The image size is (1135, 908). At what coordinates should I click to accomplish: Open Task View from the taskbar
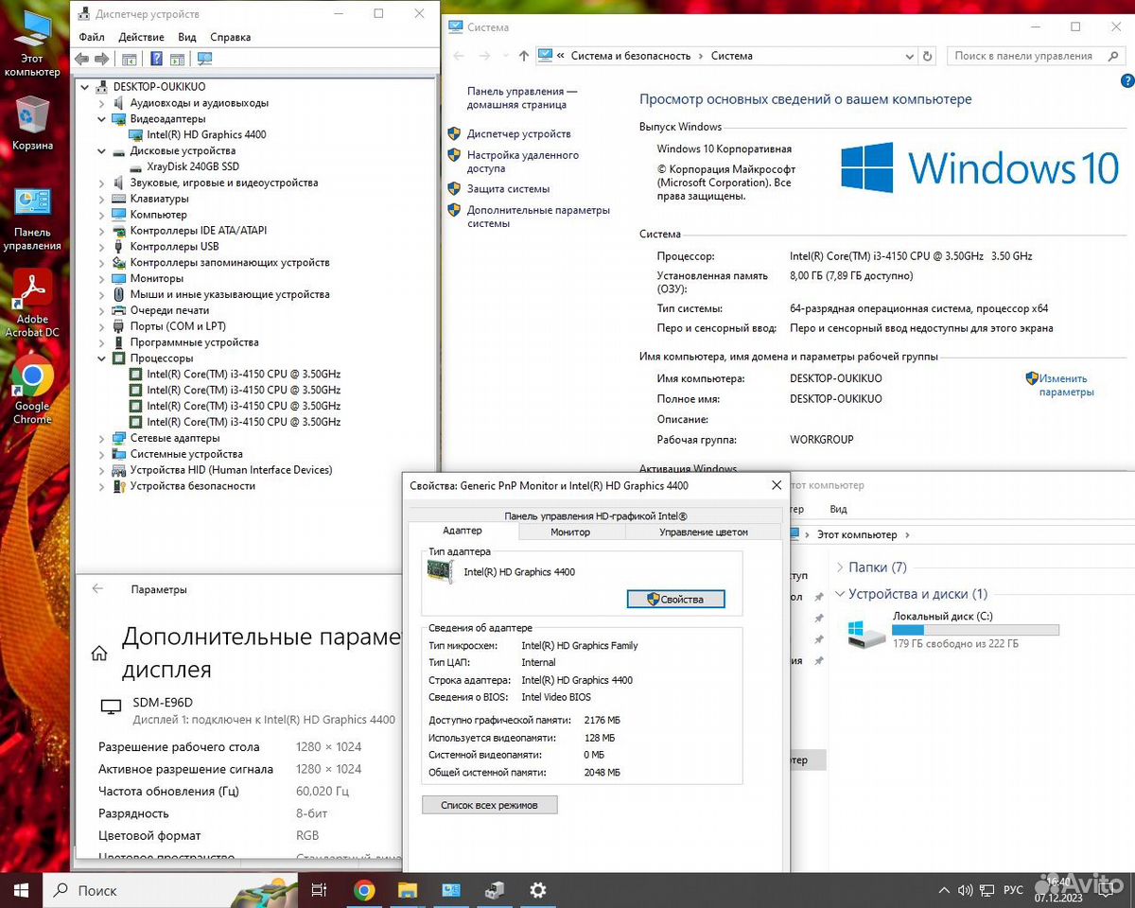(320, 890)
